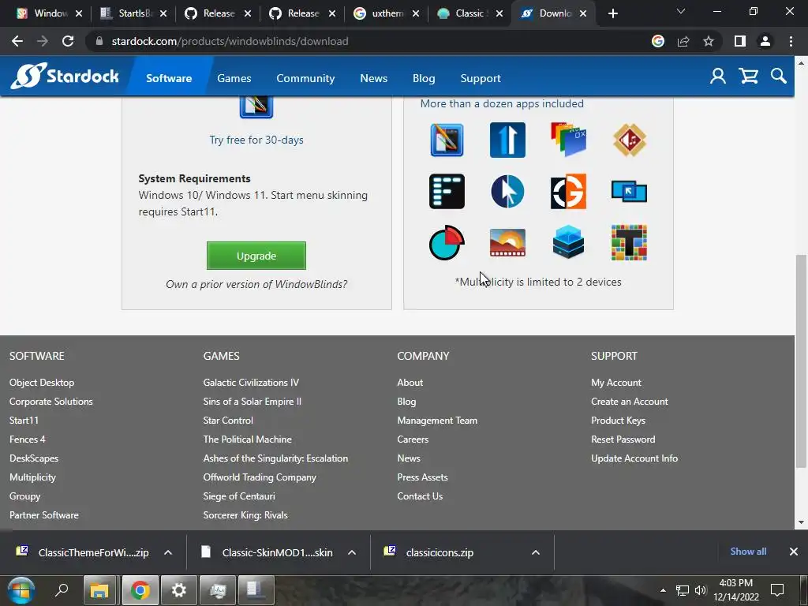The height and width of the screenshot is (606, 808).
Task: Expand options for ClassicThemeForWi....zip download
Action: [x=168, y=552]
